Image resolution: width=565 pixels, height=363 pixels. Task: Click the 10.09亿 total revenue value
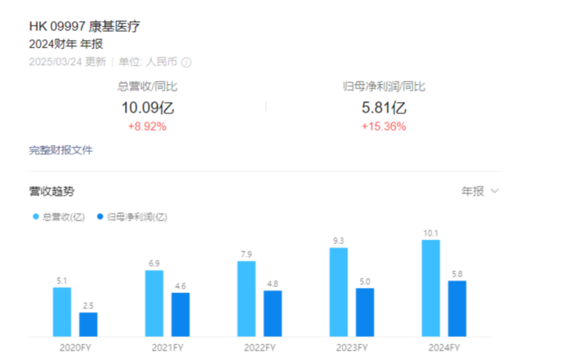click(x=148, y=108)
